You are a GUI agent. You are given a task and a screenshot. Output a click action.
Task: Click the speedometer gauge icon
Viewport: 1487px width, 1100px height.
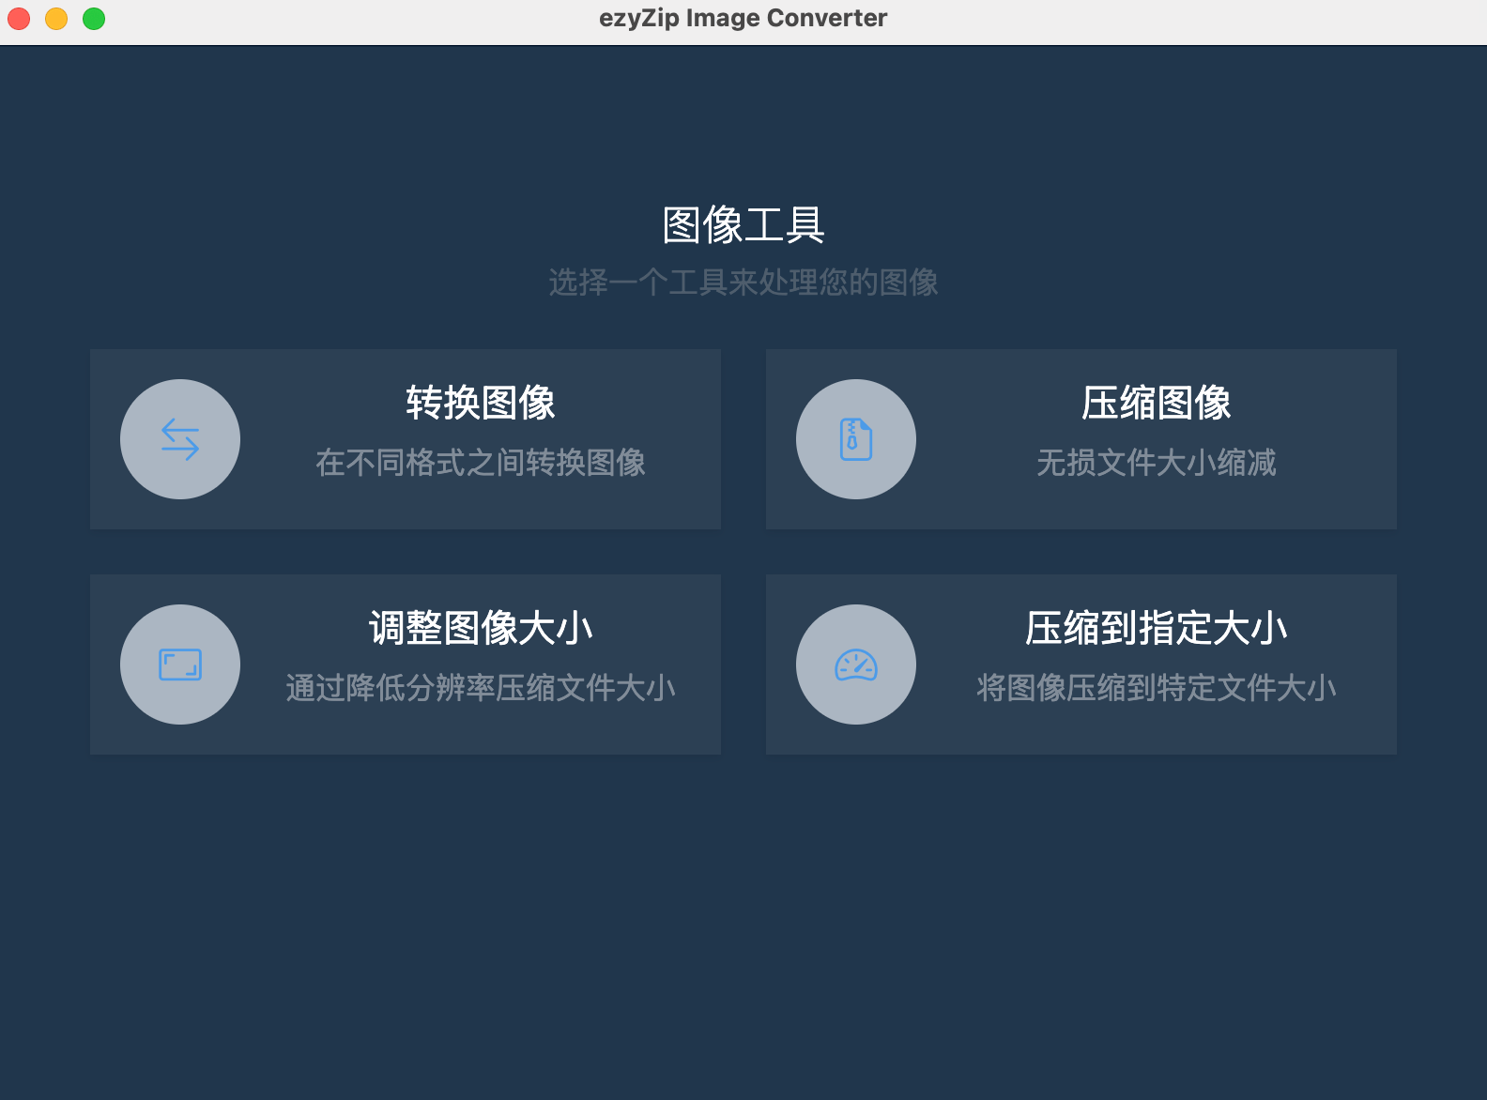(x=856, y=665)
